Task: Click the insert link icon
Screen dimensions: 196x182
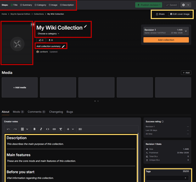Action: (x=54, y=129)
